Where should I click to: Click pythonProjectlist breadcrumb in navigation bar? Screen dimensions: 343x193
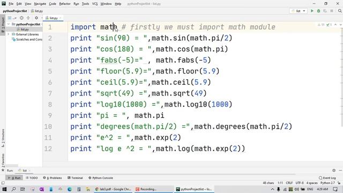(15, 11)
